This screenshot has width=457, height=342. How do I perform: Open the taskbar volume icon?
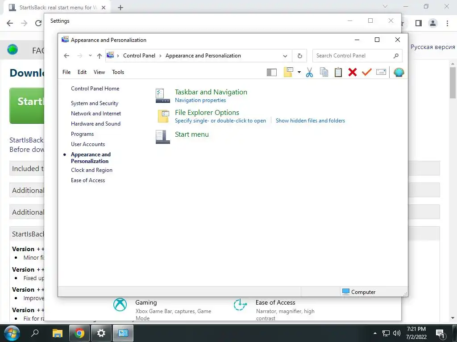[x=397, y=333]
